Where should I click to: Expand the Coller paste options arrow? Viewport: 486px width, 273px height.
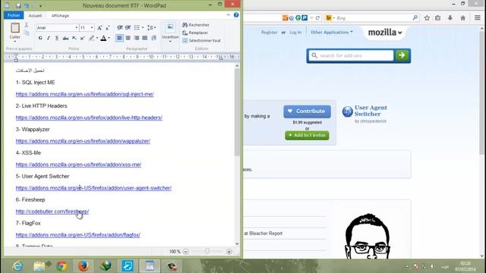[14, 41]
